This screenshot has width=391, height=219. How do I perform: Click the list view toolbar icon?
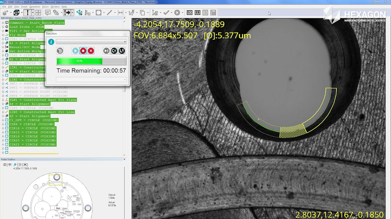(205, 12)
